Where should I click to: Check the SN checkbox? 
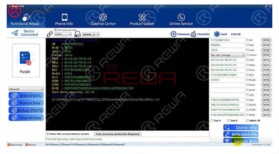tap(247, 40)
